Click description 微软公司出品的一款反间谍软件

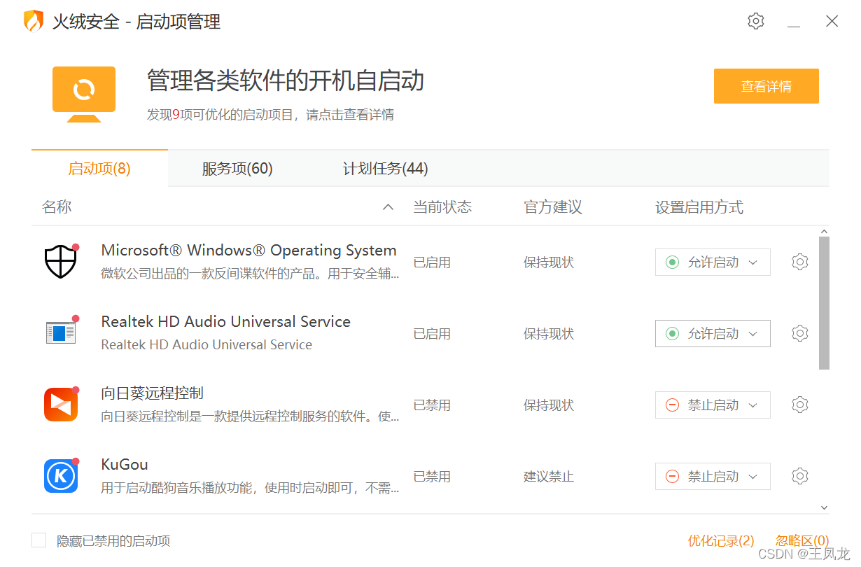tap(250, 274)
